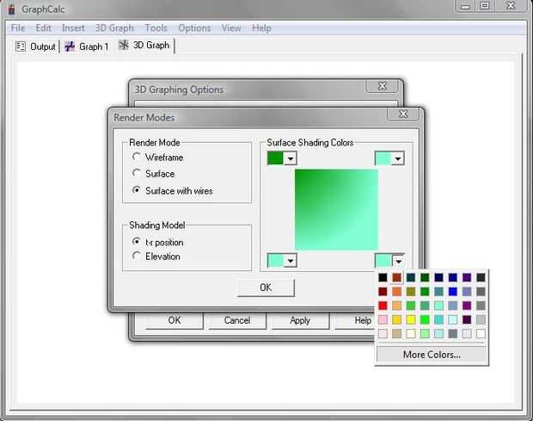533x421 pixels.
Task: Select the cream pale yellow swatch
Action: (411, 333)
